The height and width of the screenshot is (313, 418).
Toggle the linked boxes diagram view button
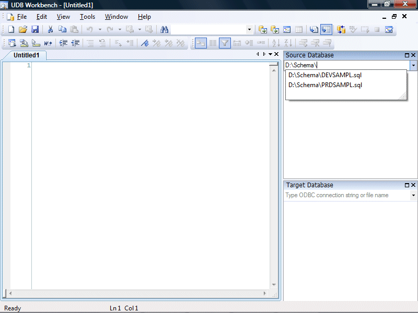201,43
